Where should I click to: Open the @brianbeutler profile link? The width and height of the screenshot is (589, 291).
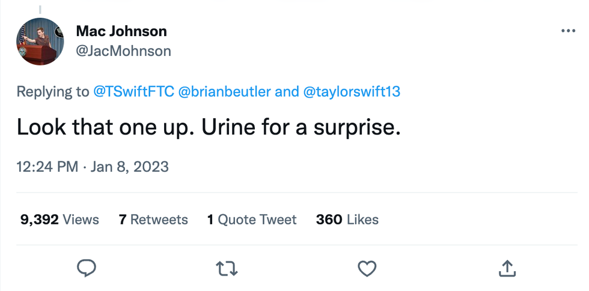[x=225, y=92]
